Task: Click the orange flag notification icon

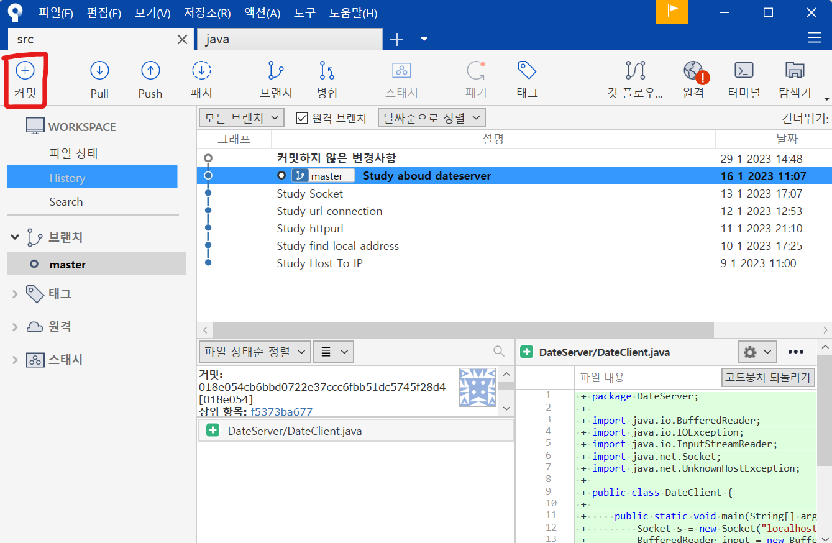Action: pos(672,12)
